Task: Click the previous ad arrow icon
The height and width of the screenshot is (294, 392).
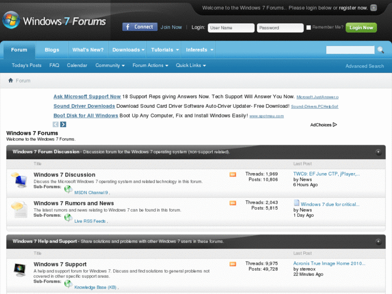Action: pyautogui.click(x=56, y=125)
